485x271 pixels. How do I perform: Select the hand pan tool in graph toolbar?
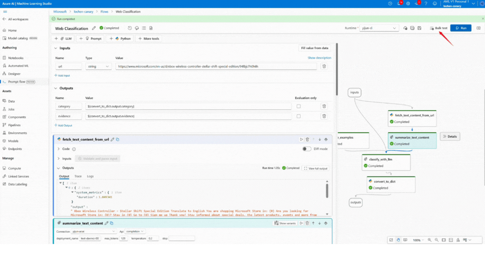(398, 240)
